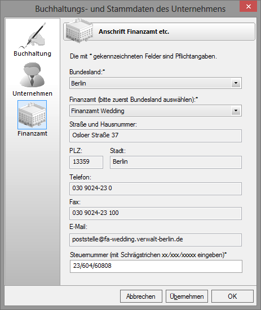Click the Abbrechen button
Image resolution: width=261 pixels, height=310 pixels.
(141, 296)
